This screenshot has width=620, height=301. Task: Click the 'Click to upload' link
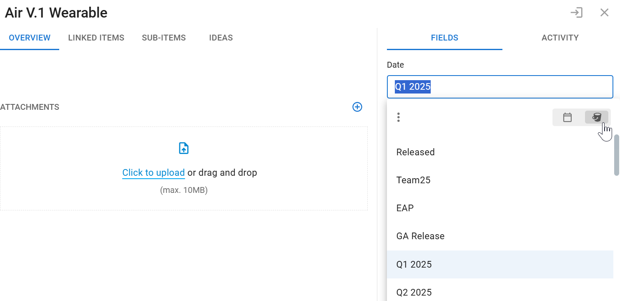pyautogui.click(x=153, y=172)
